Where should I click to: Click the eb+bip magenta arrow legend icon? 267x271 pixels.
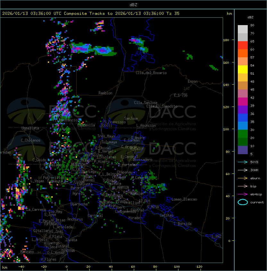pyautogui.click(x=243, y=194)
